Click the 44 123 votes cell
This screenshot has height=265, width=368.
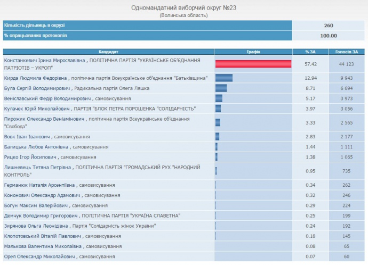point(346,64)
